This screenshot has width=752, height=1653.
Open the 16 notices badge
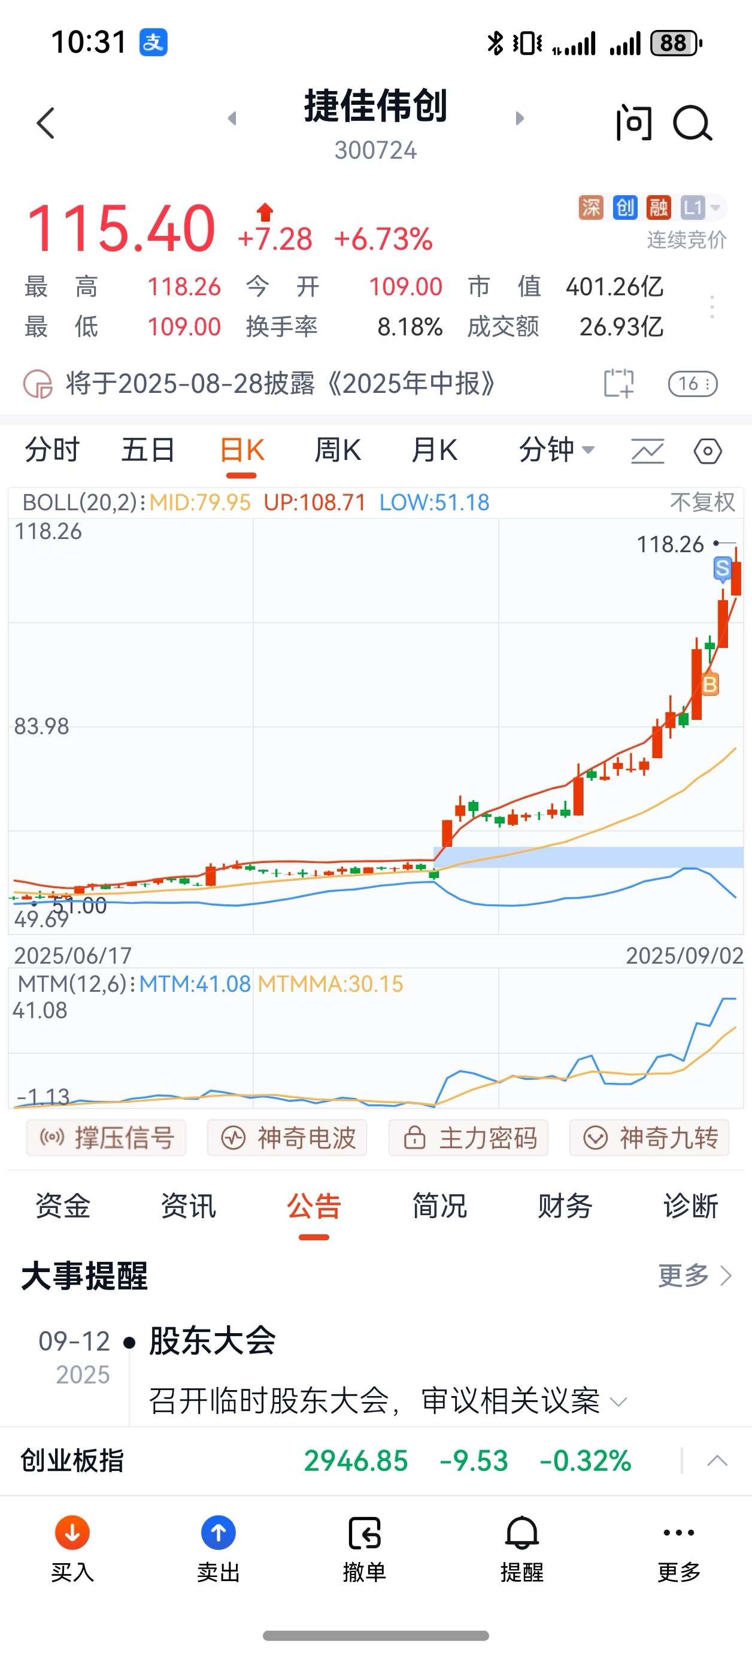(692, 384)
